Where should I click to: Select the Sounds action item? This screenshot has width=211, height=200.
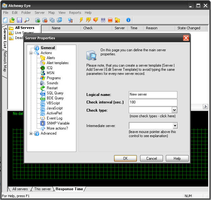click(52, 83)
